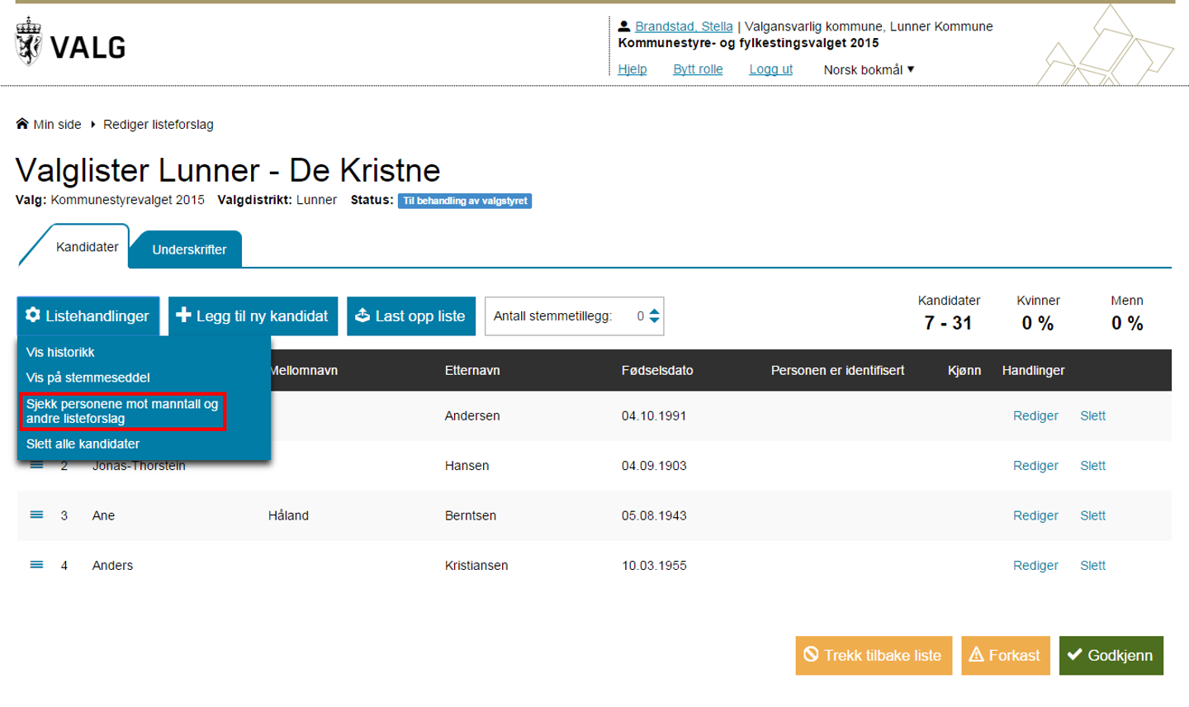
Task: Open the Norsk bokmål language dropdown
Action: tap(869, 69)
